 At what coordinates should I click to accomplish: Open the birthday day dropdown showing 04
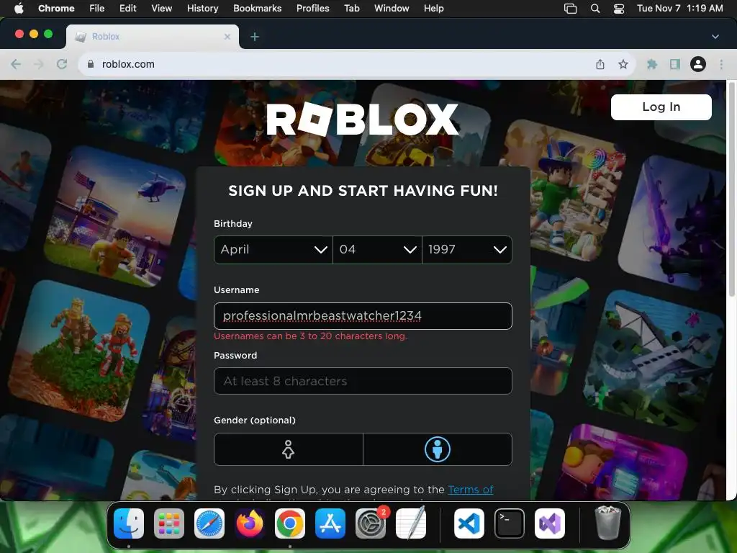coord(377,250)
